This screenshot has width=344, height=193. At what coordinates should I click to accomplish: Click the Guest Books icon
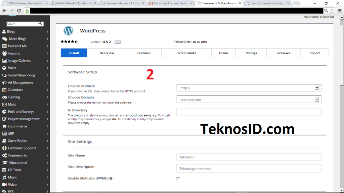point(4,141)
